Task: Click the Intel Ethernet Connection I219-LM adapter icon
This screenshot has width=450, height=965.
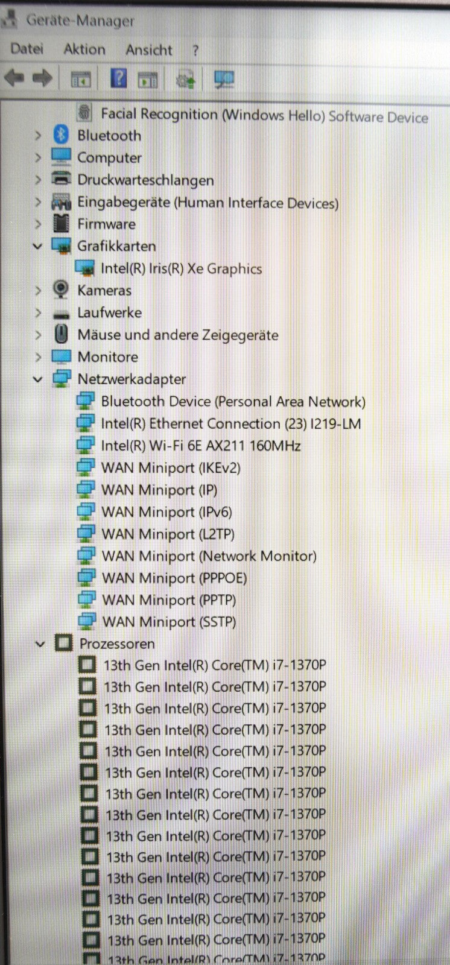Action: (x=86, y=423)
